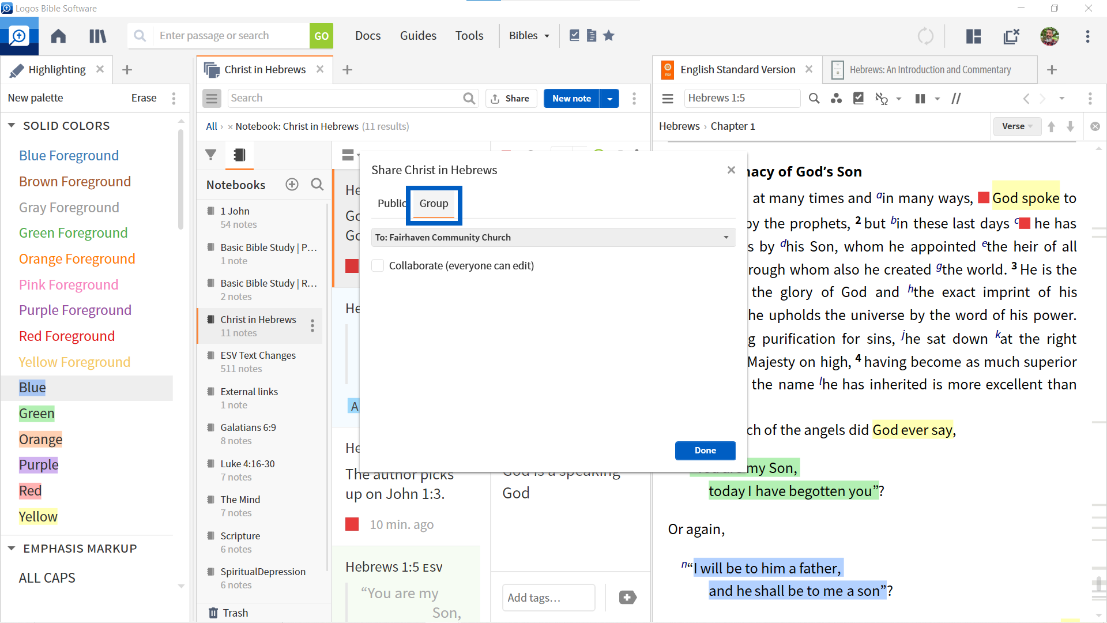The width and height of the screenshot is (1107, 623).
Task: Click the Add tags field
Action: click(548, 598)
